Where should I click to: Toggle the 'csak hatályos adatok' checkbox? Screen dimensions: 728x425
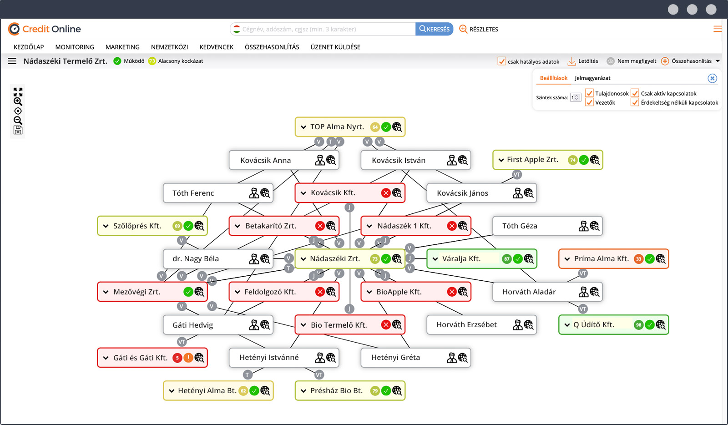[502, 61]
